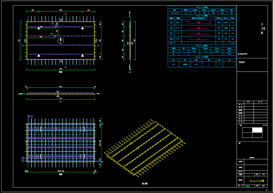Image resolution: width=273 pixels, height=193 pixels.
Task: Select the upper-left white lifting-point triangle in top plan
Action: pyautogui.click(x=39, y=28)
